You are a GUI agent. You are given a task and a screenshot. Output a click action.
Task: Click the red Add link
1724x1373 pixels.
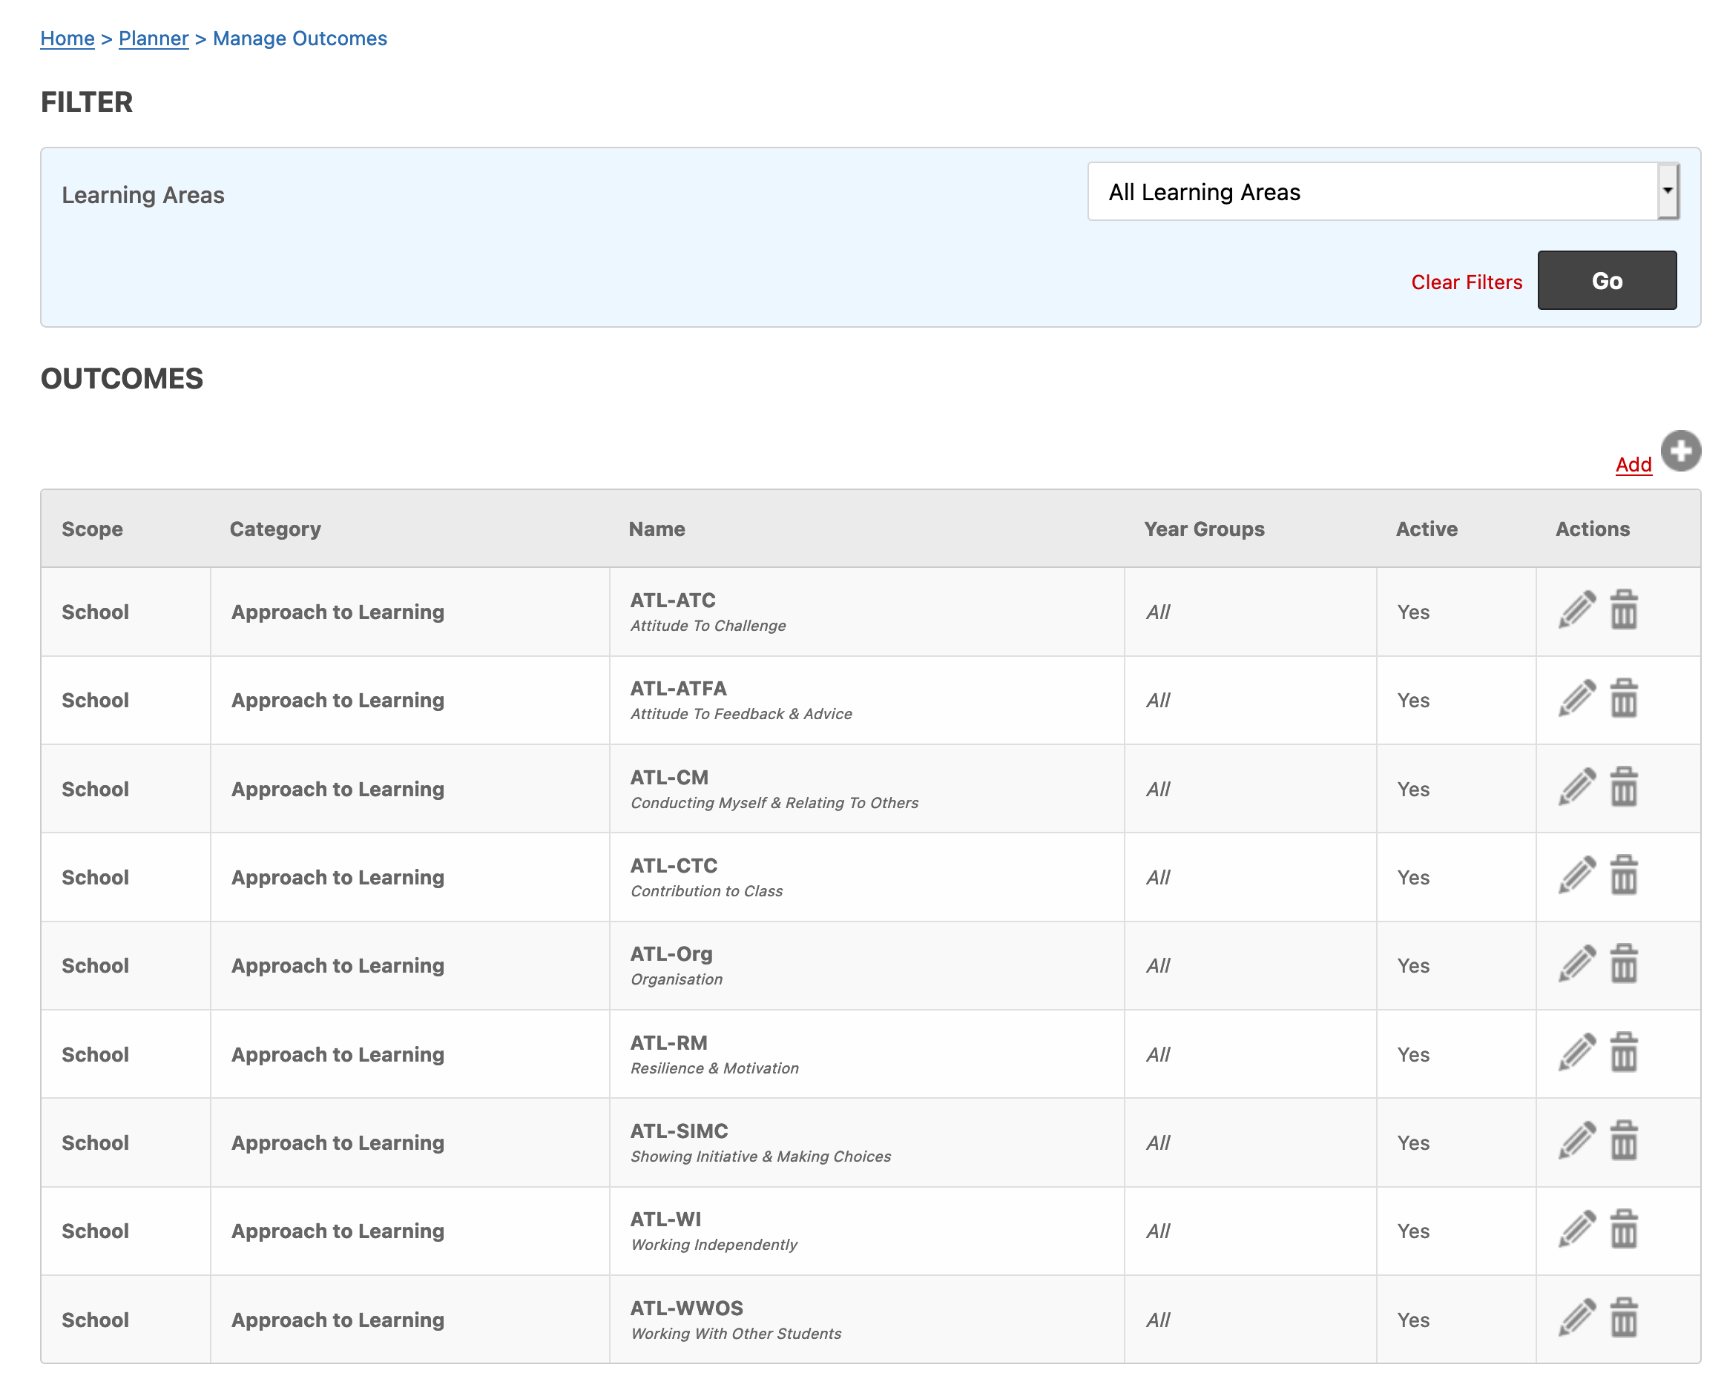(1633, 464)
